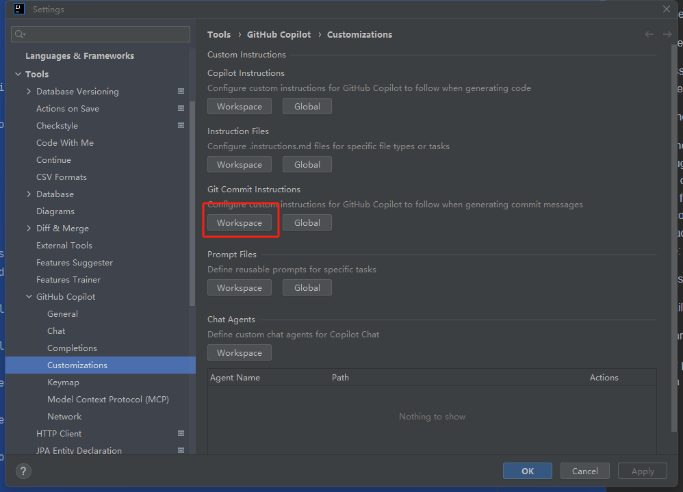
Task: Select Model Context Protocol (MCP) page
Action: pos(108,399)
